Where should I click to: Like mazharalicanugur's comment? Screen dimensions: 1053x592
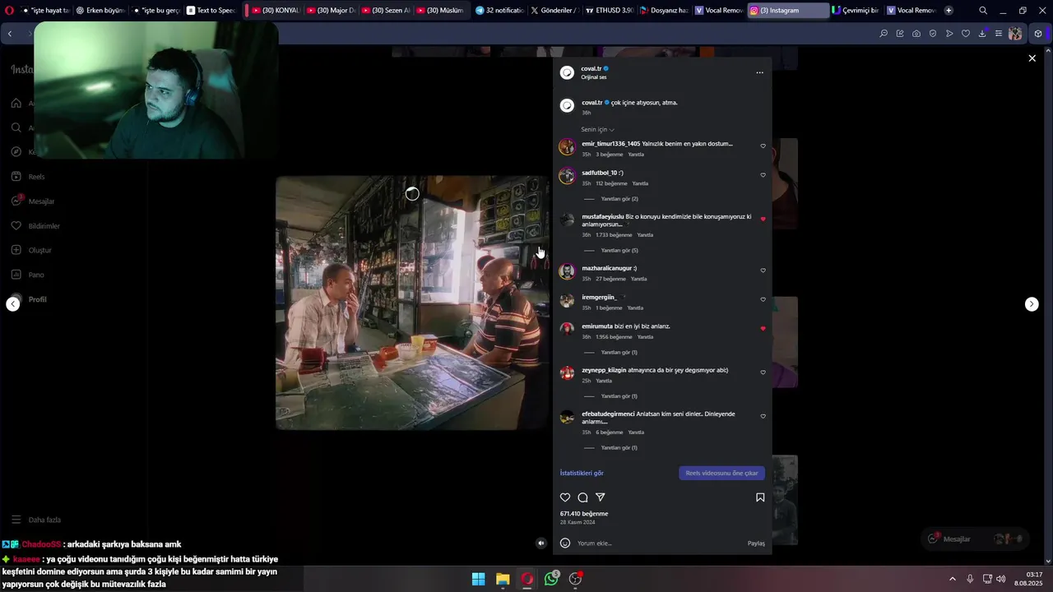pyautogui.click(x=763, y=271)
